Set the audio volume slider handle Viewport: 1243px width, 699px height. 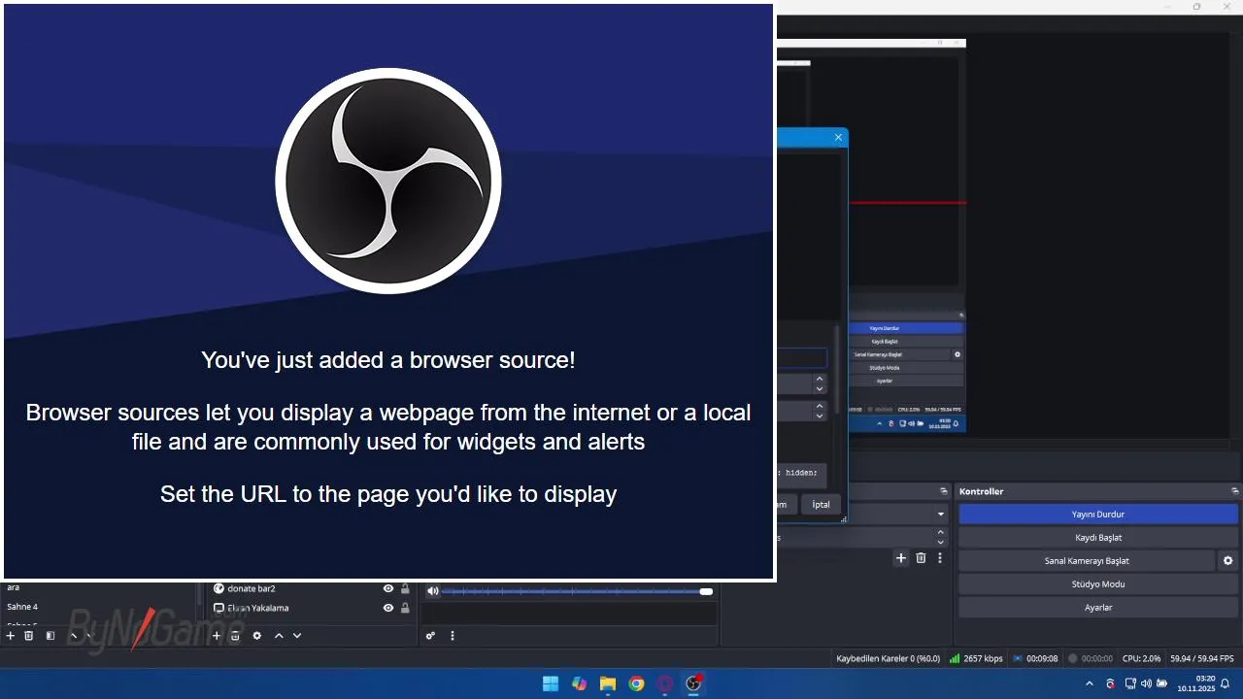click(x=706, y=591)
